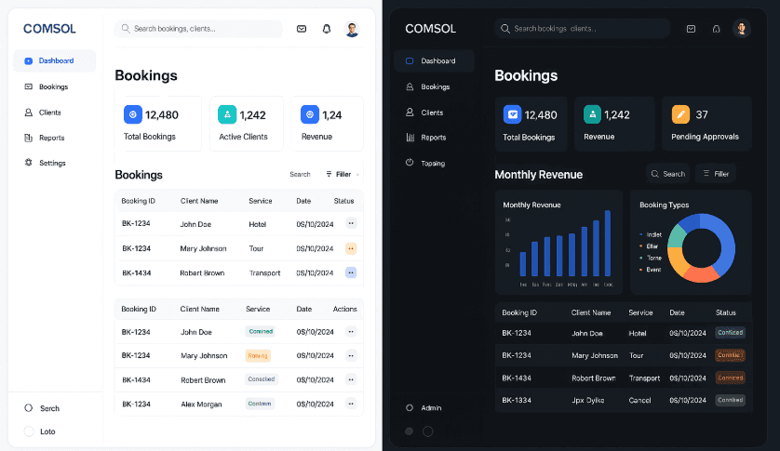Open Bookings in the dark sidebar
780x451 pixels.
coord(434,86)
